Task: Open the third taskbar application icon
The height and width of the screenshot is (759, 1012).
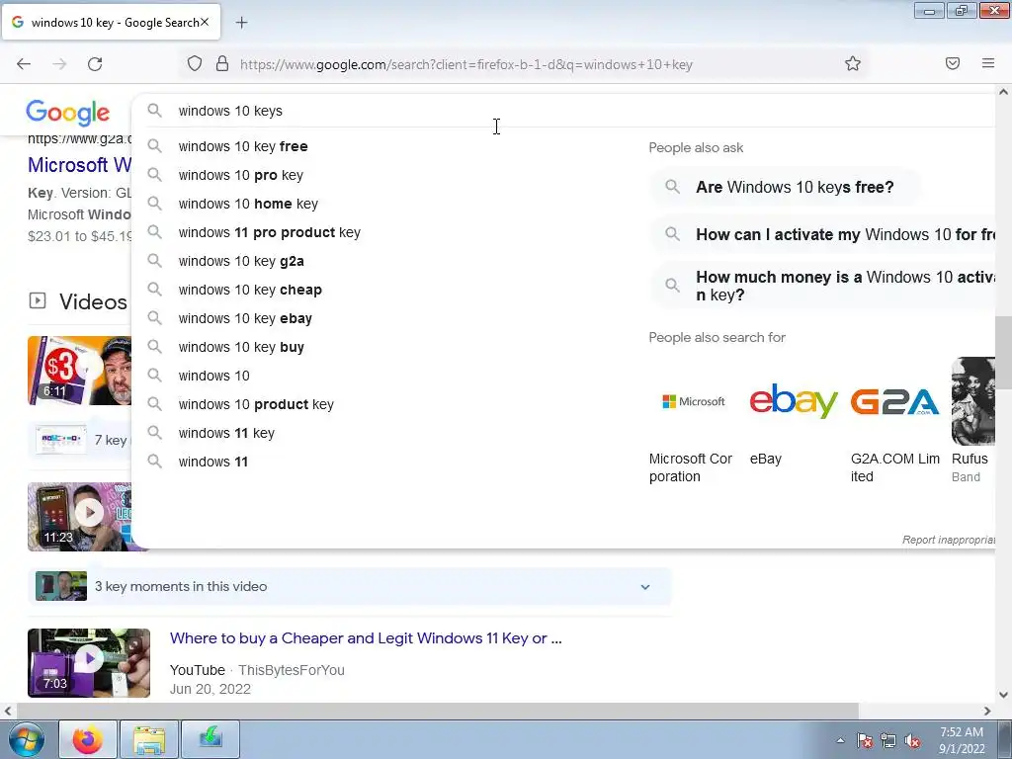Action: pyautogui.click(x=211, y=739)
